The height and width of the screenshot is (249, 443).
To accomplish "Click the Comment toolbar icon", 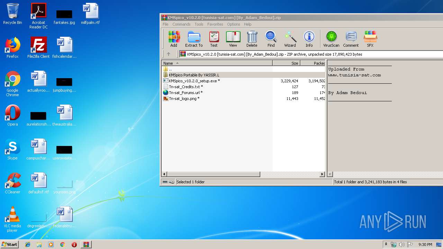I will (x=351, y=39).
